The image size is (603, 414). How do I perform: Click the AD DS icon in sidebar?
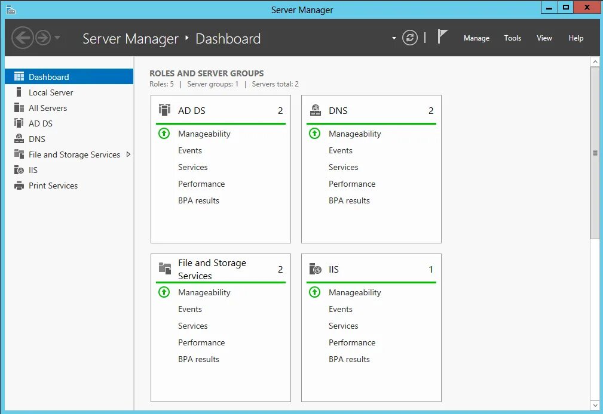(19, 123)
